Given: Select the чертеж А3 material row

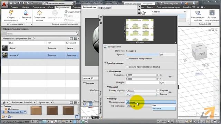Looking at the screenshot, I should pos(41,55).
